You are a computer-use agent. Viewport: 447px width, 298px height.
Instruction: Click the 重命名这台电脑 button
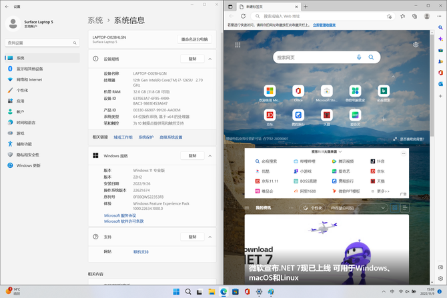(x=194, y=39)
